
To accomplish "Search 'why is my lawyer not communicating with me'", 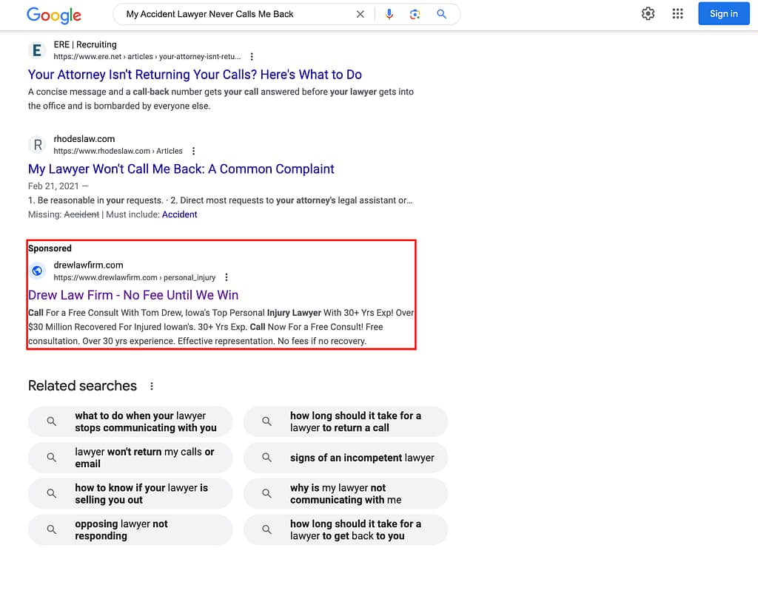I will coord(346,493).
